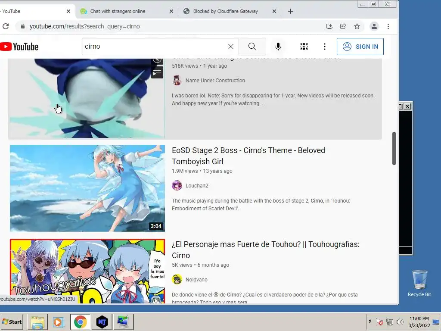The height and width of the screenshot is (331, 441).
Task: Close the Blocked by Cloudflare Gateway tab
Action: coord(274,11)
